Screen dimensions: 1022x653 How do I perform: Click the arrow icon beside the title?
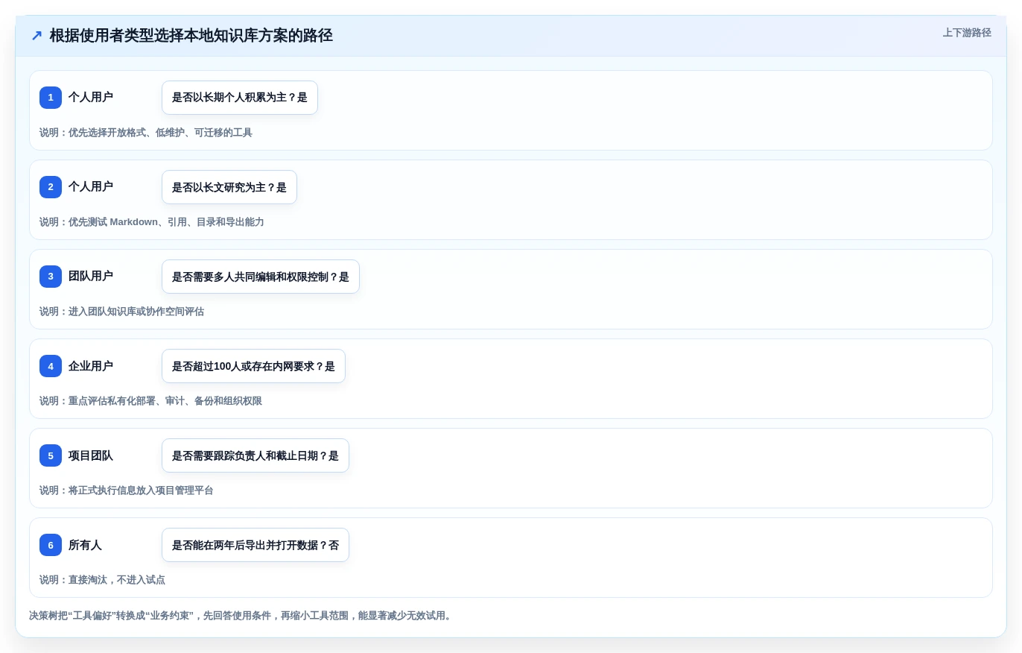(36, 36)
